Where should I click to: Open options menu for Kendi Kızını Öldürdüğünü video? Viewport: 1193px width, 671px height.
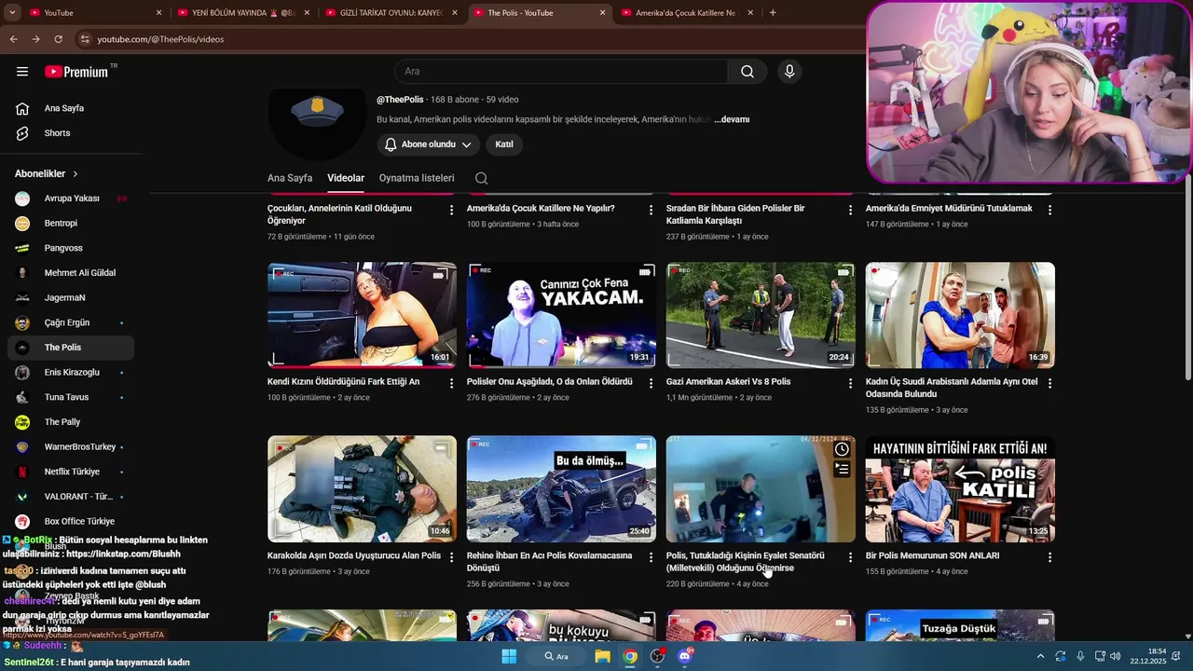coord(451,383)
